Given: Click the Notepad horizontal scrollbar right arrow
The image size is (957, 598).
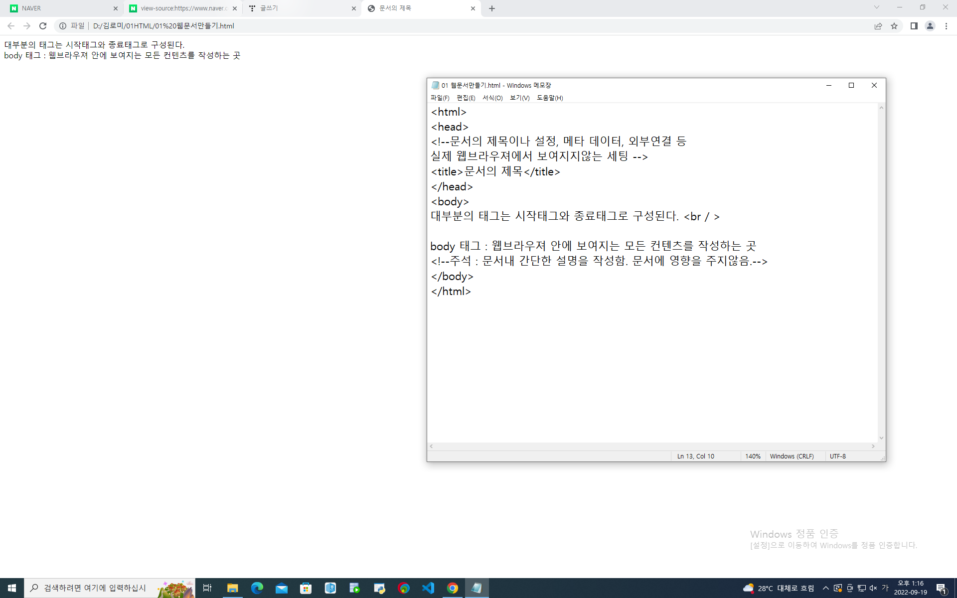Looking at the screenshot, I should tap(873, 446).
